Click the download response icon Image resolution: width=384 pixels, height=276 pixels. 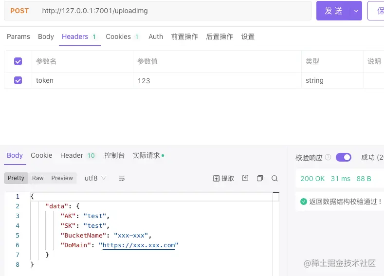click(x=245, y=178)
